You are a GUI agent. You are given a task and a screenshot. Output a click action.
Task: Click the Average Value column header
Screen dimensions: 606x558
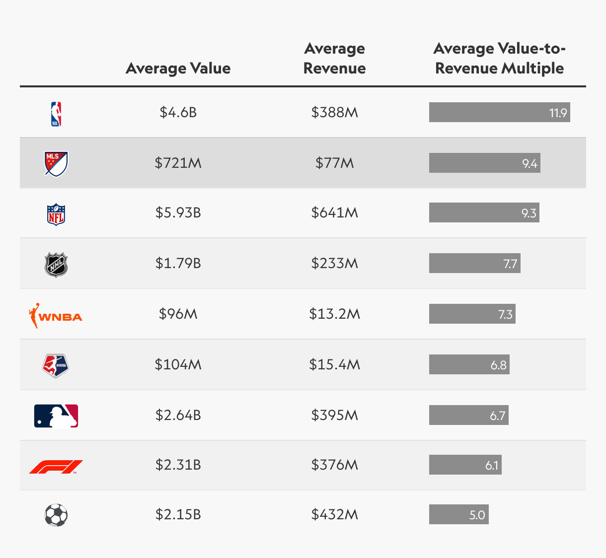point(178,68)
